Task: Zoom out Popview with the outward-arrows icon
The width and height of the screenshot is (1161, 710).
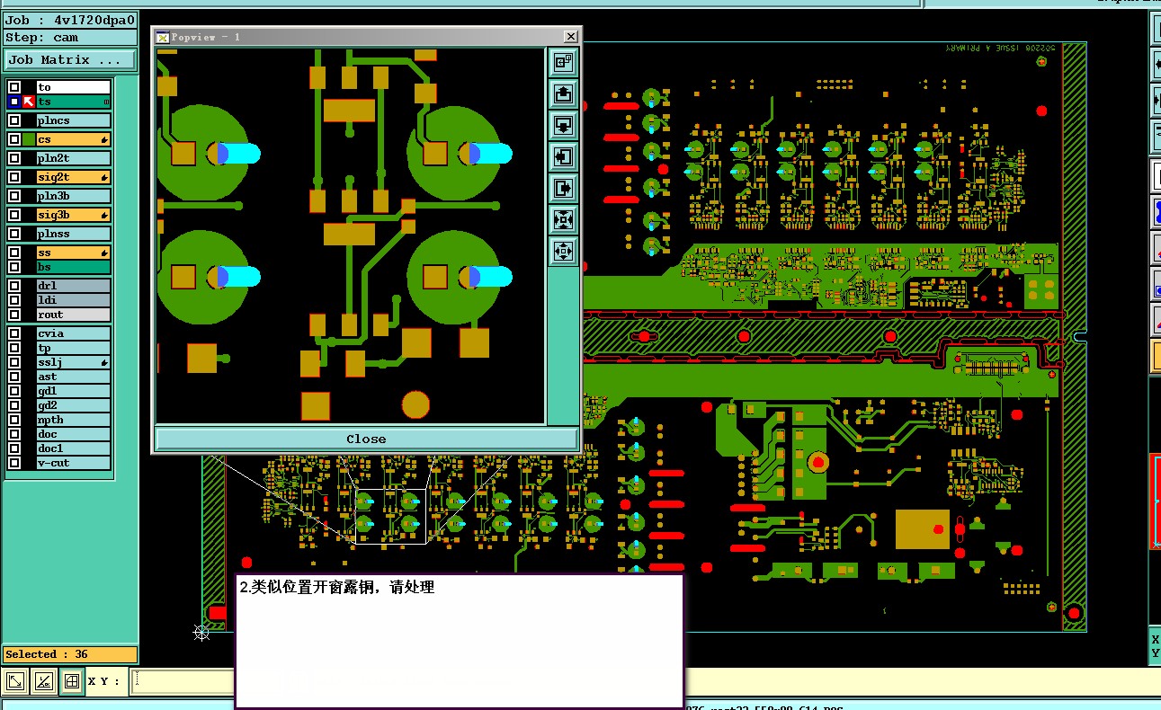Action: point(563,251)
